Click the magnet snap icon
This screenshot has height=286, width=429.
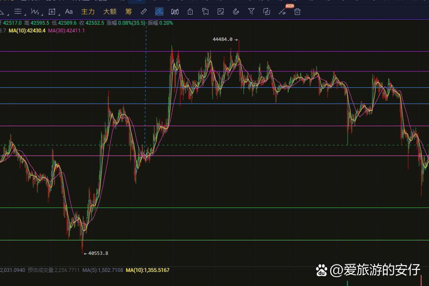tap(236, 12)
